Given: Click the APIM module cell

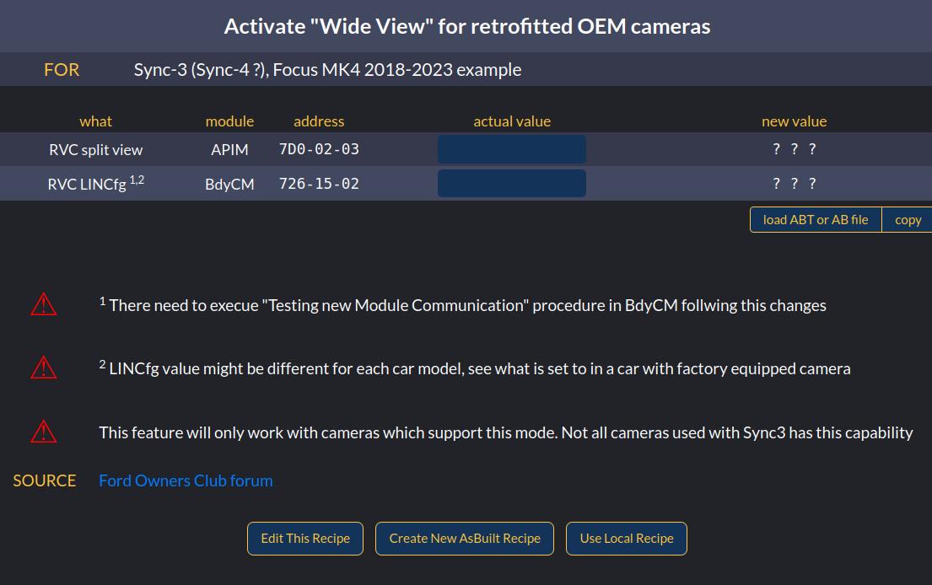Looking at the screenshot, I should click(x=229, y=150).
